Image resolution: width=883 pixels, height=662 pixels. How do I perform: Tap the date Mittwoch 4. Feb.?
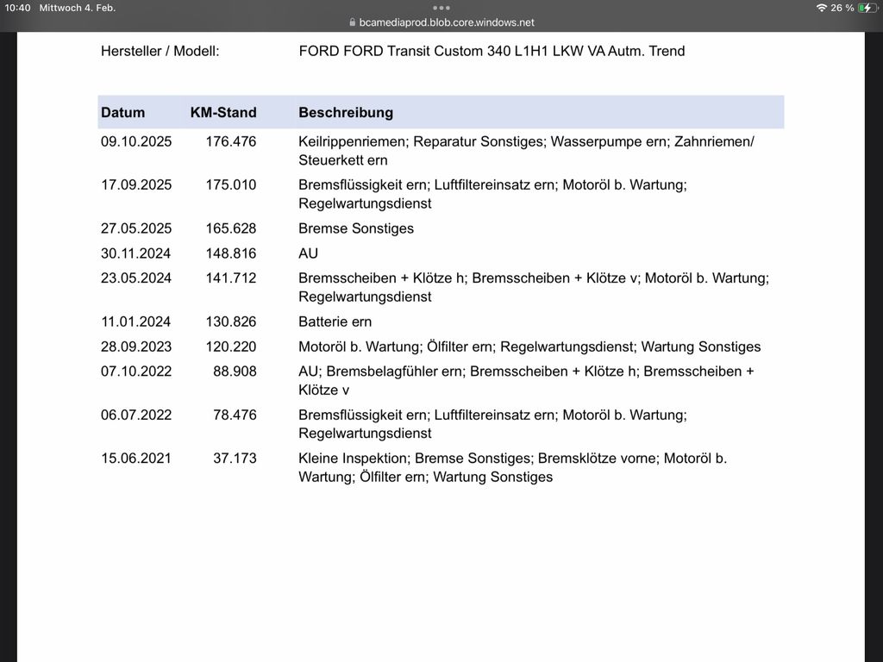(x=78, y=8)
